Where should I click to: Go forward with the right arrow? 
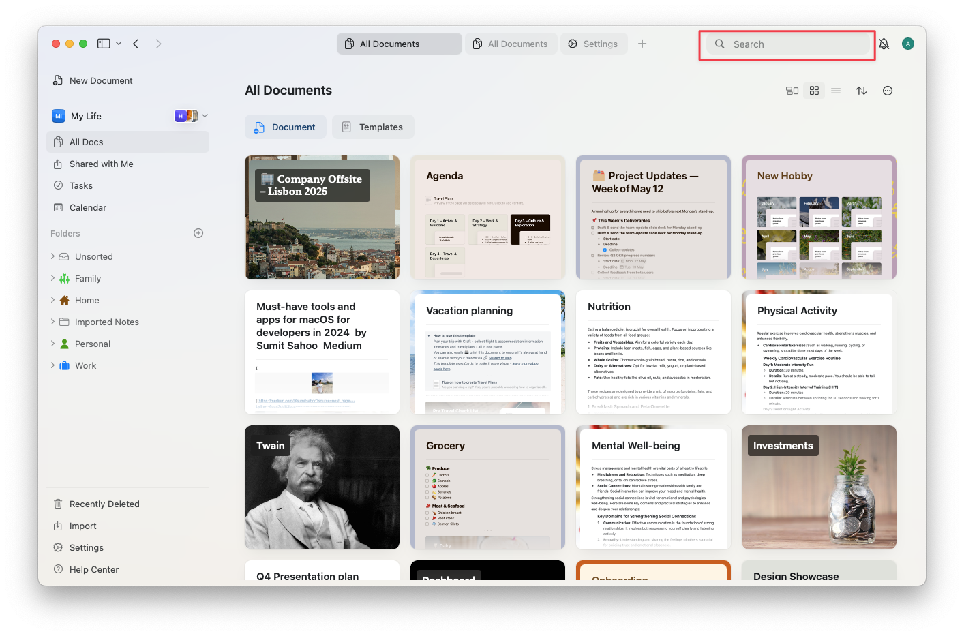(x=158, y=44)
